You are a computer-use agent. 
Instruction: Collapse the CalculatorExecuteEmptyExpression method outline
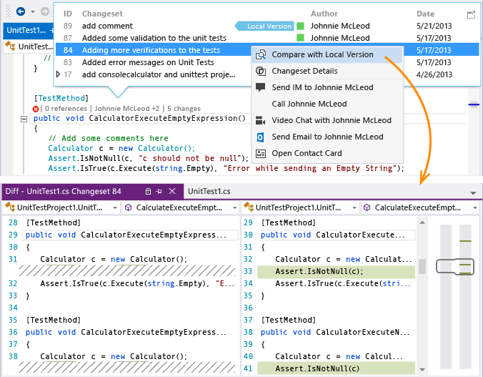[x=24, y=119]
